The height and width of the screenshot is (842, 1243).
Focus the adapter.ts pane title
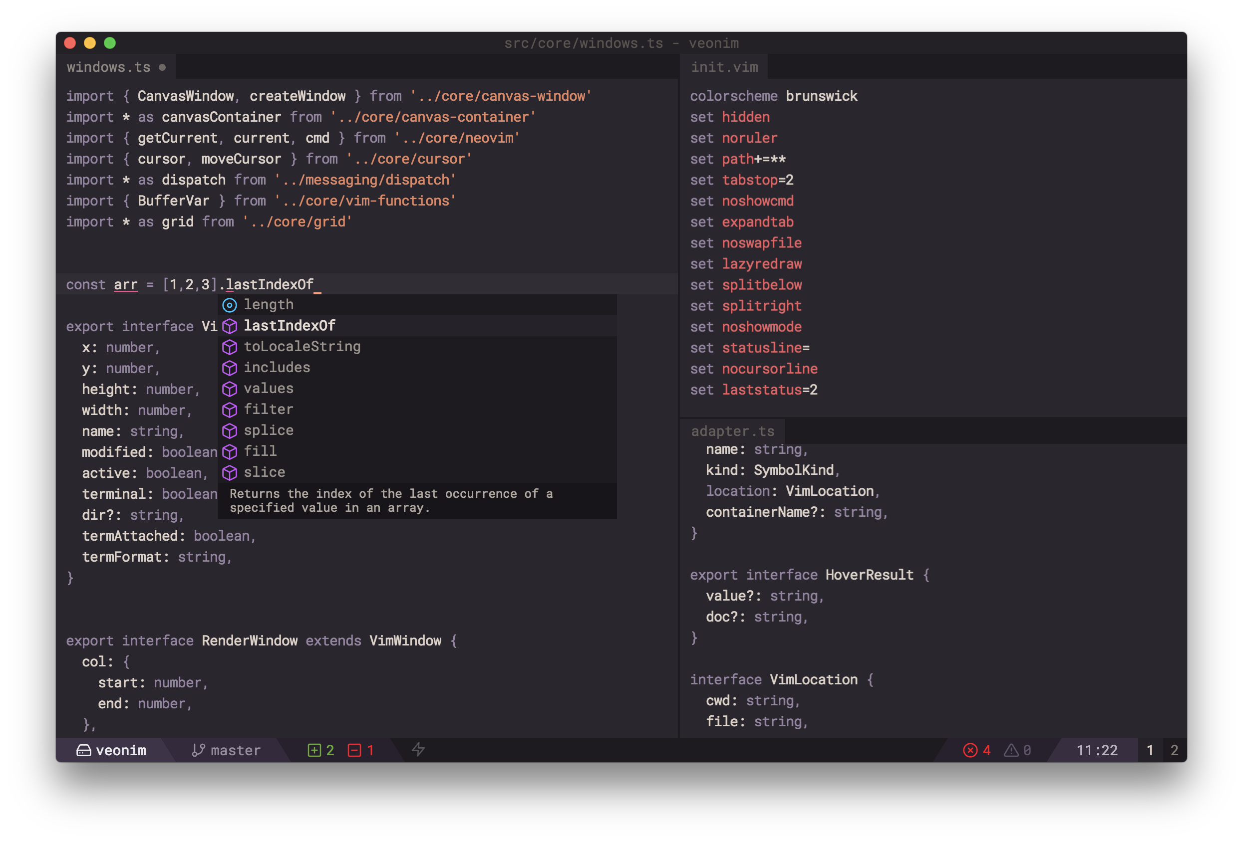click(732, 431)
